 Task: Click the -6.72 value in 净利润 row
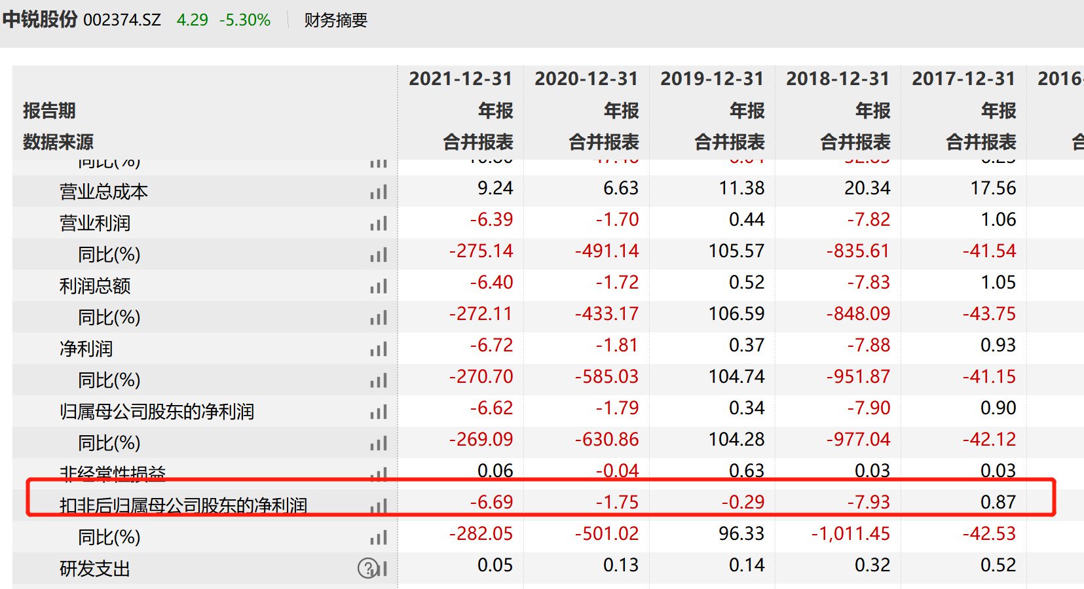point(491,346)
